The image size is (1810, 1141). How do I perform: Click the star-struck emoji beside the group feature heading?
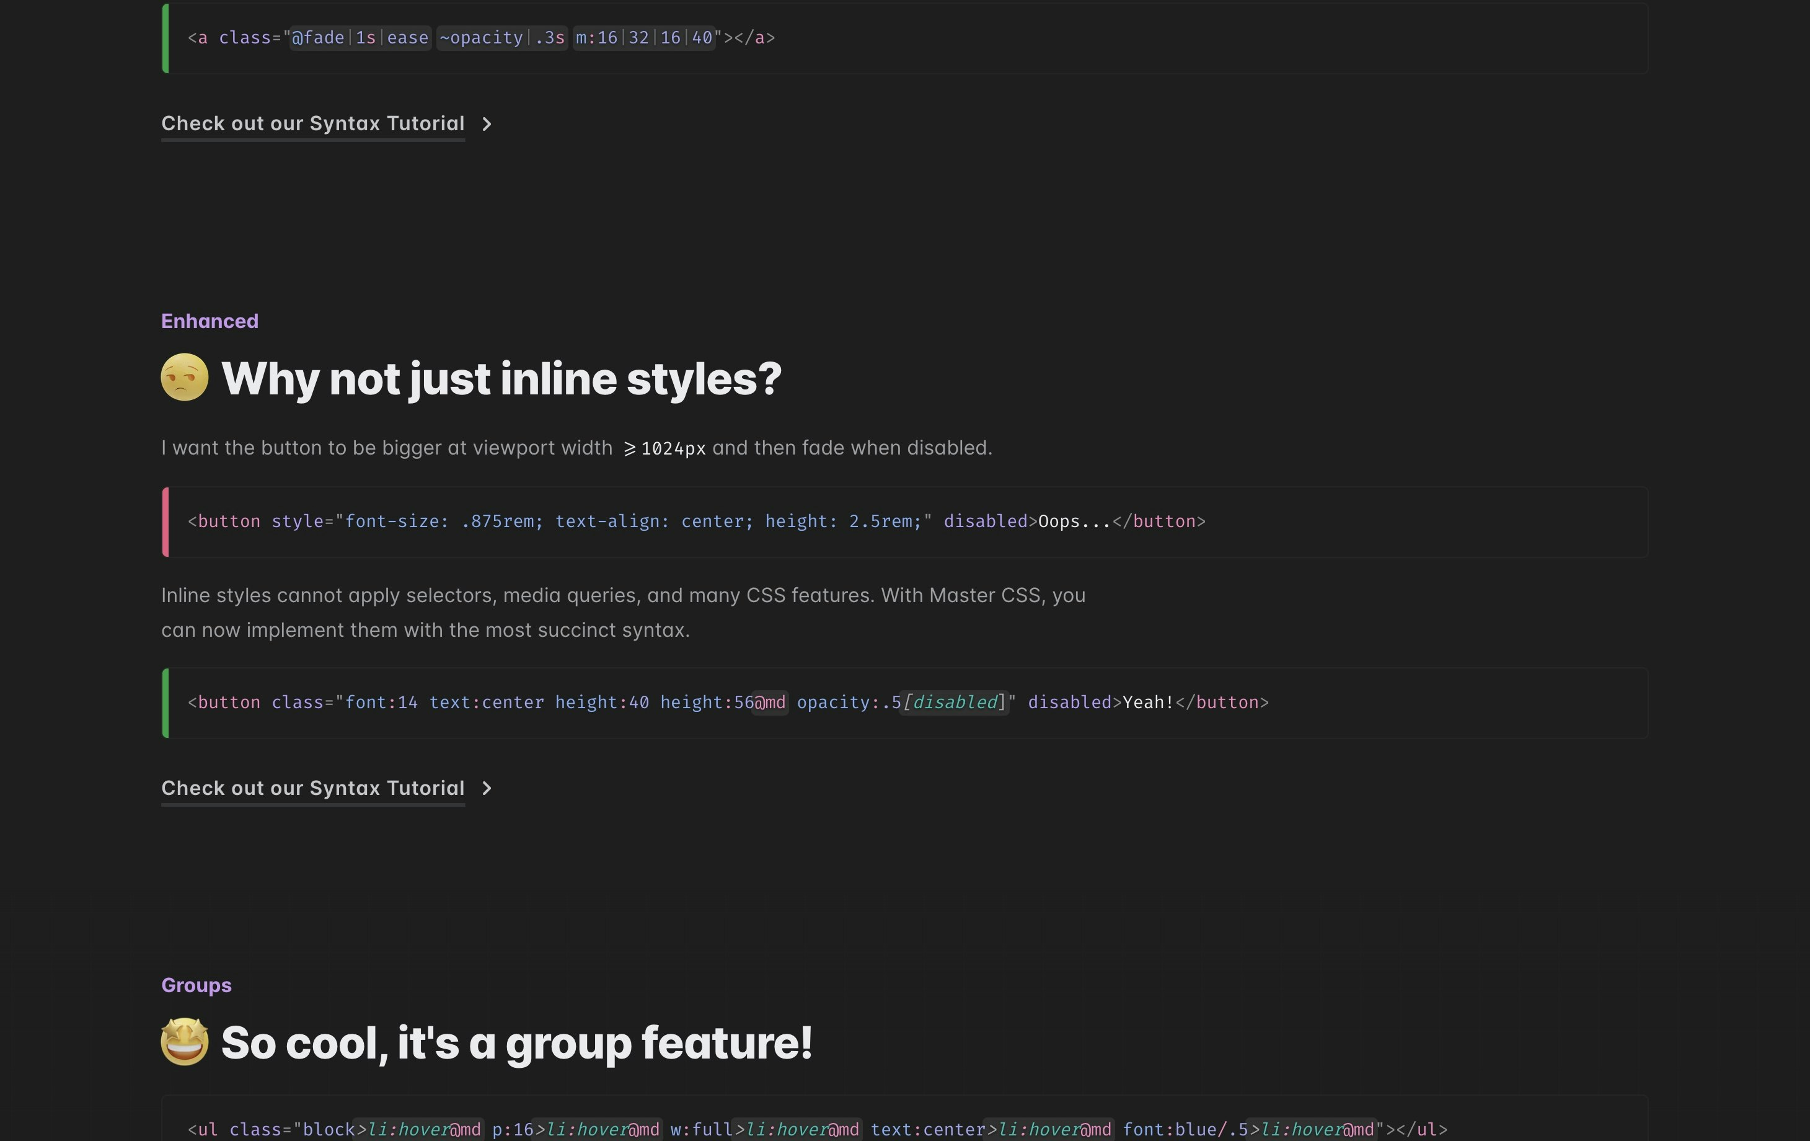click(x=185, y=1042)
